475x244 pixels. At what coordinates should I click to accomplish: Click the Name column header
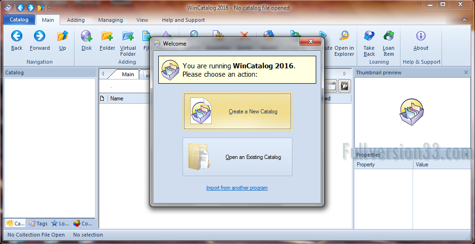coord(116,98)
